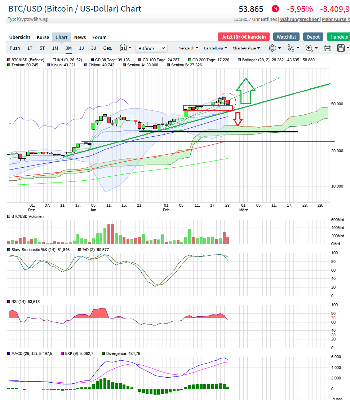350x400 pixels.
Task: Expand the Chart-Analyse dropdown
Action: click(x=246, y=48)
